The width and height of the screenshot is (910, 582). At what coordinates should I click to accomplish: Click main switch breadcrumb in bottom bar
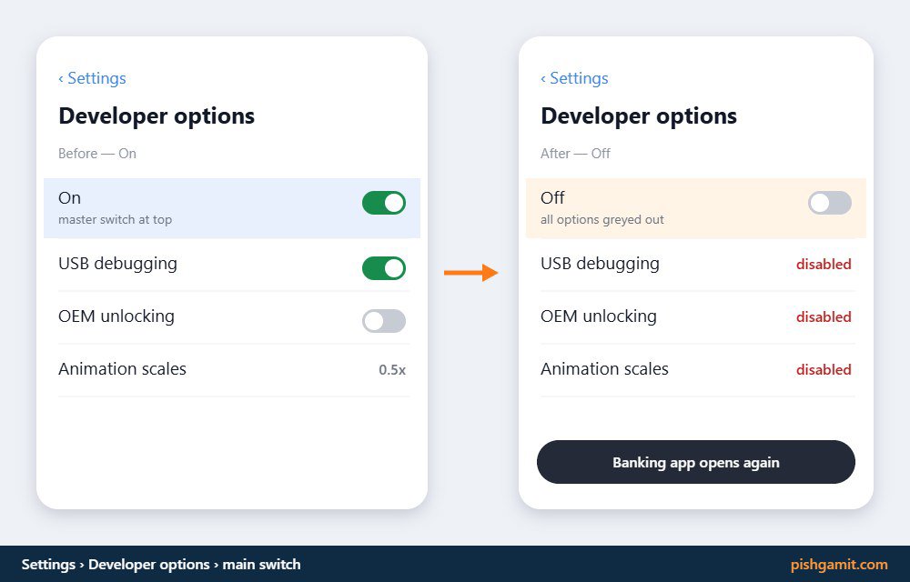coord(262,564)
